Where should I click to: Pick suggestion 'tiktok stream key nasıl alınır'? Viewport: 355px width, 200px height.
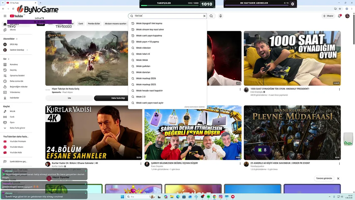(168, 29)
